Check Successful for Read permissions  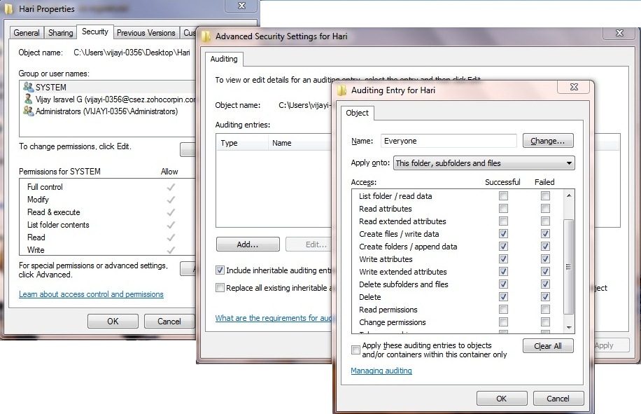503,309
